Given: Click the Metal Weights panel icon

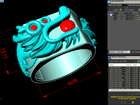Looking at the screenshot, I should tap(109, 57).
